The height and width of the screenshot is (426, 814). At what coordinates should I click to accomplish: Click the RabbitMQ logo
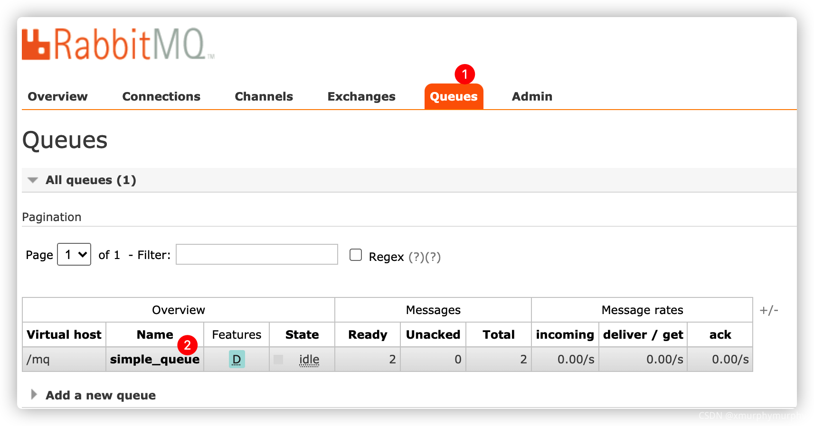pyautogui.click(x=118, y=44)
